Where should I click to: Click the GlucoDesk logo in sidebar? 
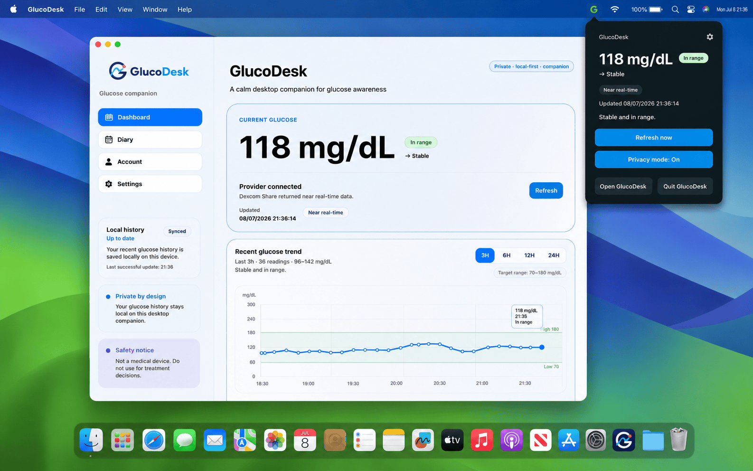point(149,71)
